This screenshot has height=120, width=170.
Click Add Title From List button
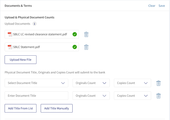click(x=21, y=108)
